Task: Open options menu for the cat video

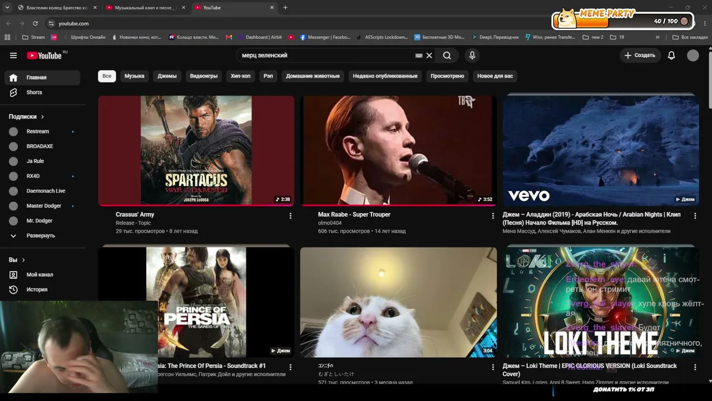Action: pyautogui.click(x=492, y=367)
